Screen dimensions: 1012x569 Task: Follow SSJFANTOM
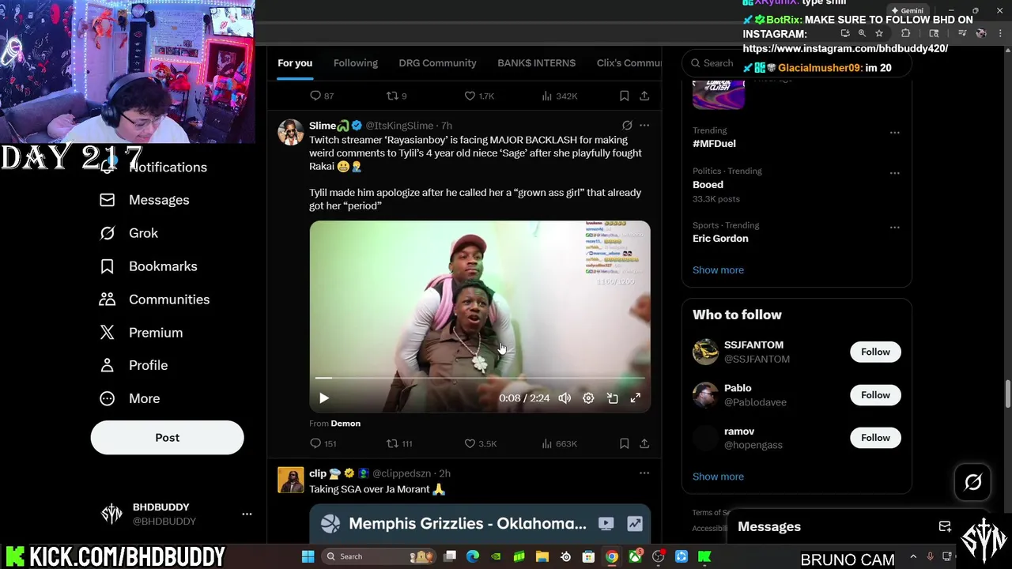[x=875, y=352]
